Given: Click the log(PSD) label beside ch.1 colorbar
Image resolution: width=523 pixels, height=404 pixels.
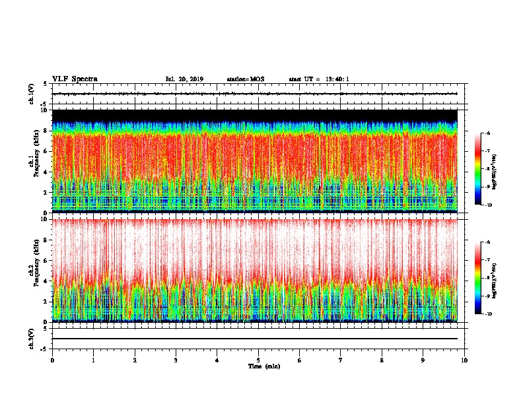Looking at the screenshot, I should point(494,172).
